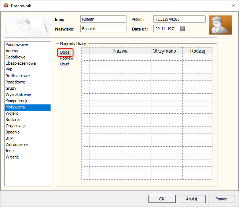Switch to the Ubezpieczeniowe section
The image size is (239, 207).
coord(21,63)
